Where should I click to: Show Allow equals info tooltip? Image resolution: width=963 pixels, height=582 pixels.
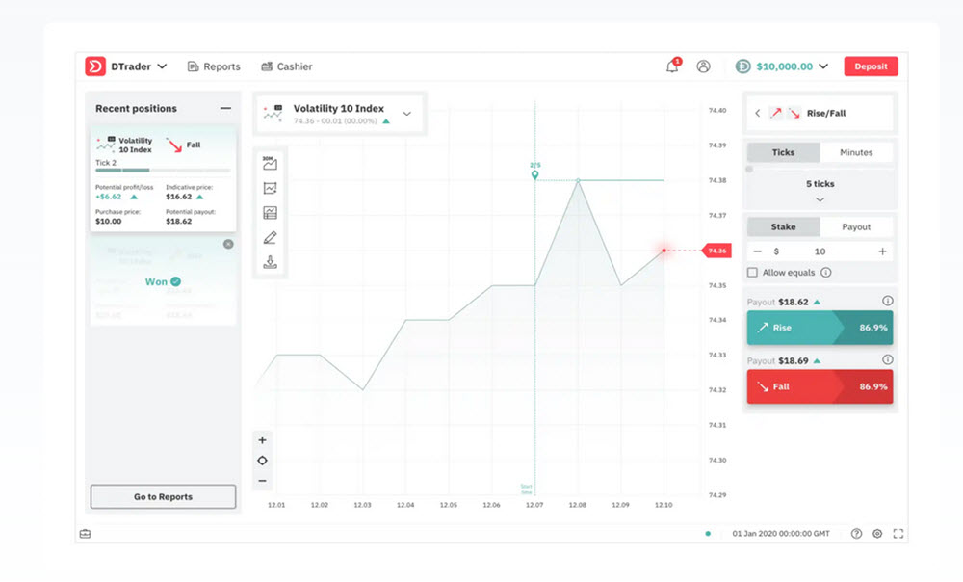tap(826, 273)
